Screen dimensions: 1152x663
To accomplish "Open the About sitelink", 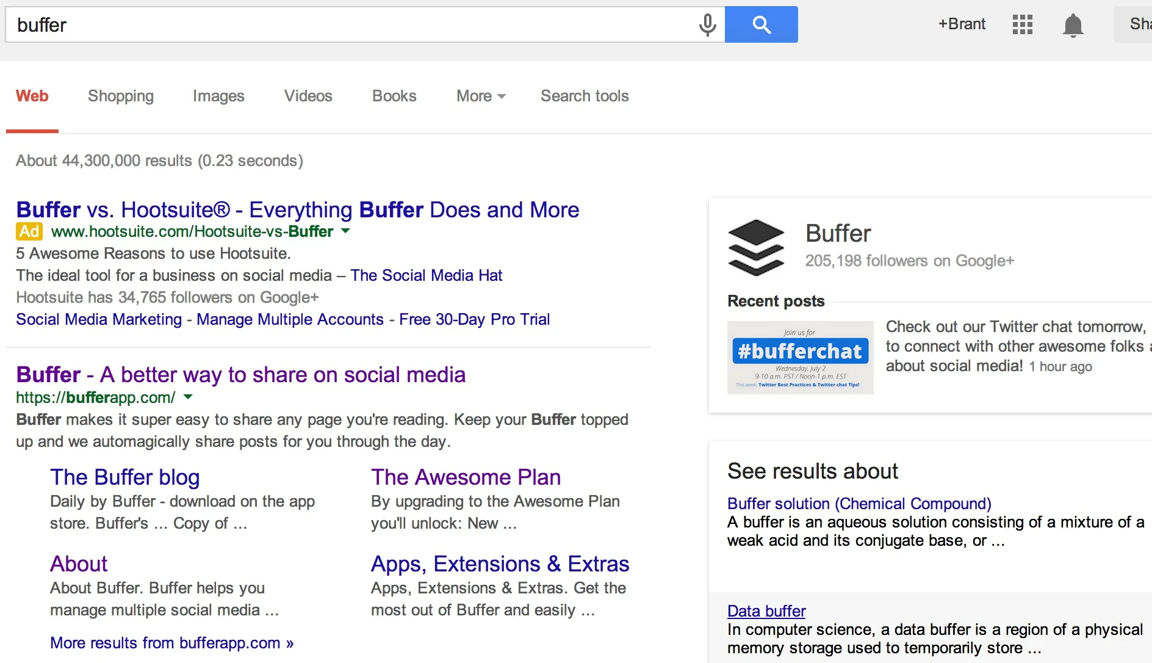I will coord(79,563).
